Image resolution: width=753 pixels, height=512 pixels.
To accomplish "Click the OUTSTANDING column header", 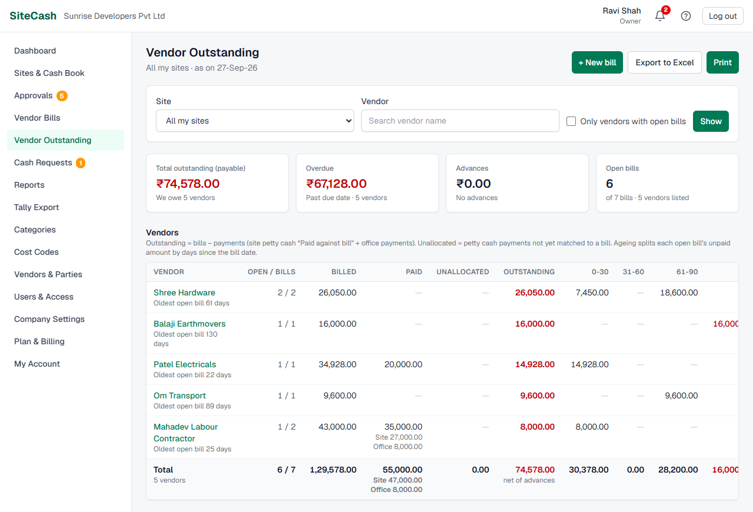I will pos(529,272).
